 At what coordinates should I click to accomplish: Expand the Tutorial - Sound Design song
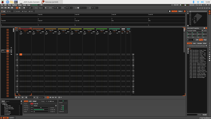tap(190, 78)
